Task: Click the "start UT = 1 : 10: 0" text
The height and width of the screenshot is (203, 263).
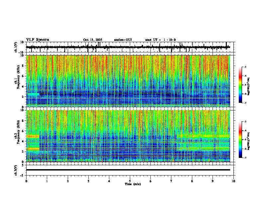Action: [x=160, y=40]
